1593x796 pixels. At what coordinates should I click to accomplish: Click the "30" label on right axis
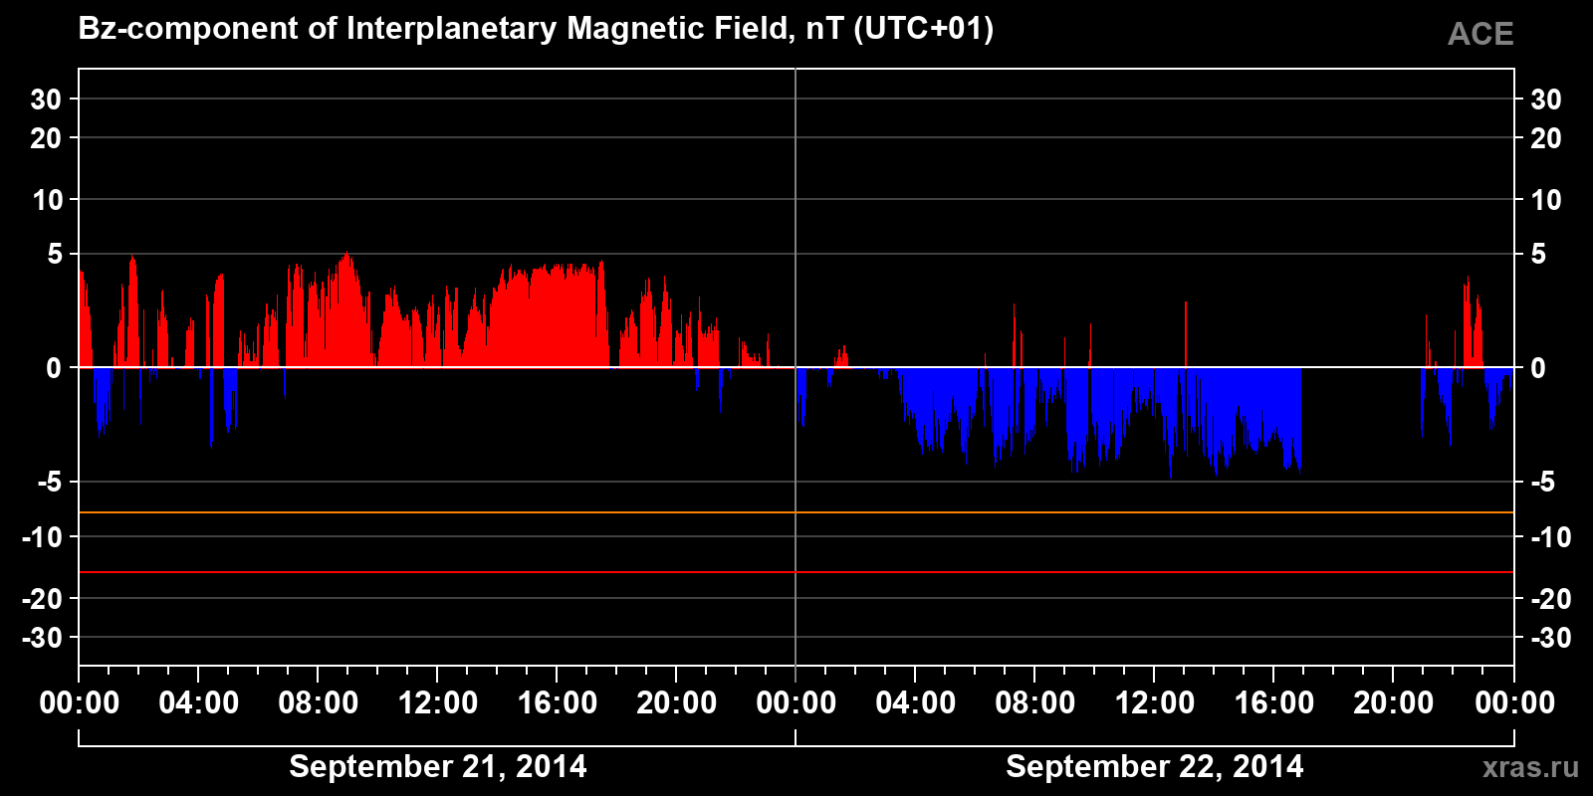point(1545,99)
